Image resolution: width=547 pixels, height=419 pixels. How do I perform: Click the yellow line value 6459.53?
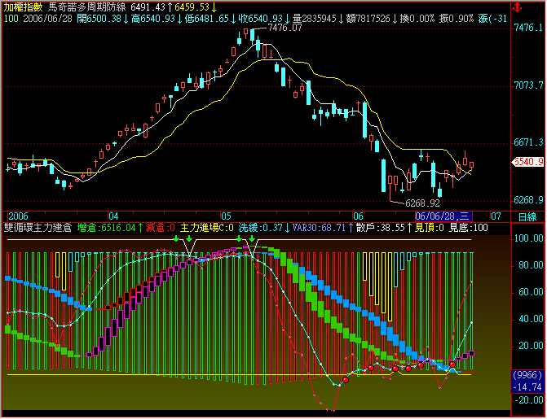(x=192, y=7)
